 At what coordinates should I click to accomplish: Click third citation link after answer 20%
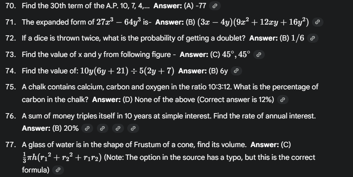click(118, 129)
